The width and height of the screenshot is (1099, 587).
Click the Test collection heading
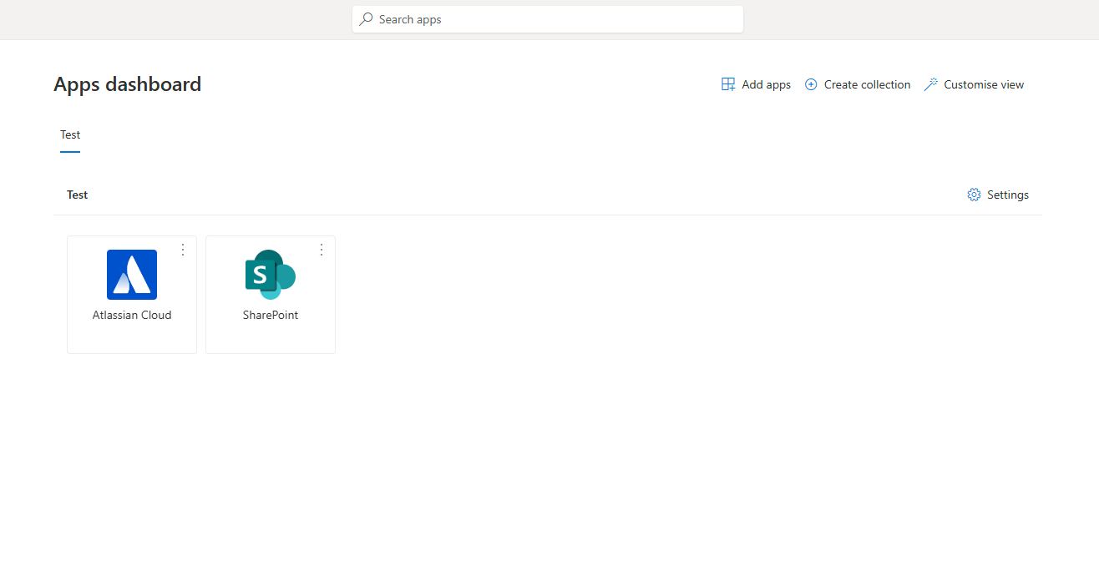[78, 195]
